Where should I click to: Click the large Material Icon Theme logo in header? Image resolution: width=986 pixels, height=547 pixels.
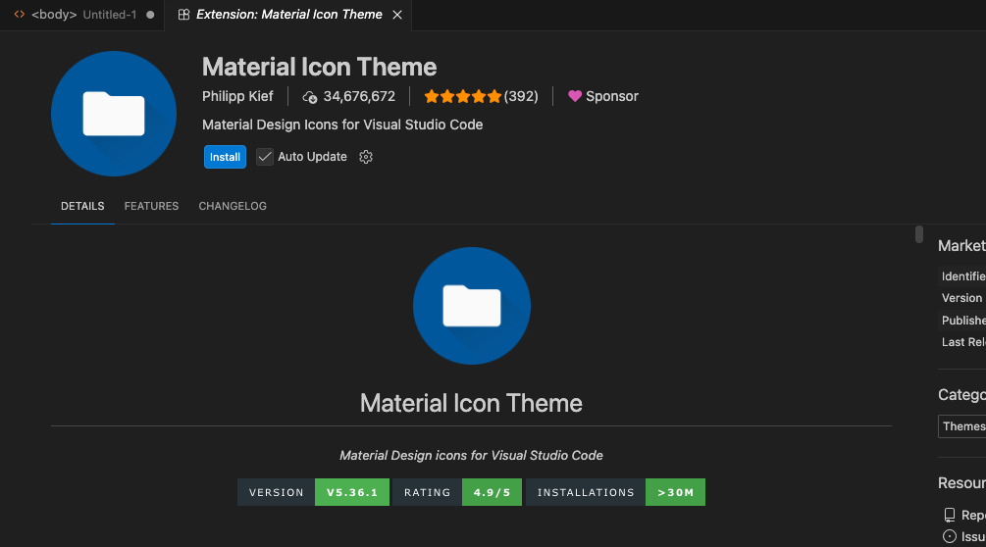point(114,114)
